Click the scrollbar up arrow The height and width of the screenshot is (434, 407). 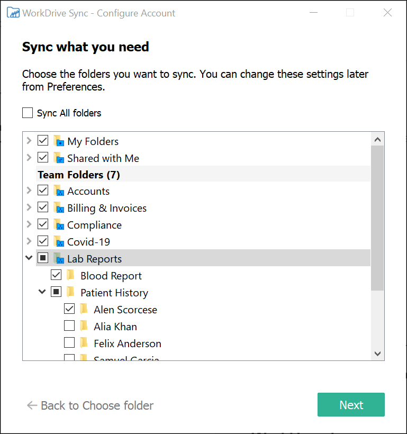377,140
